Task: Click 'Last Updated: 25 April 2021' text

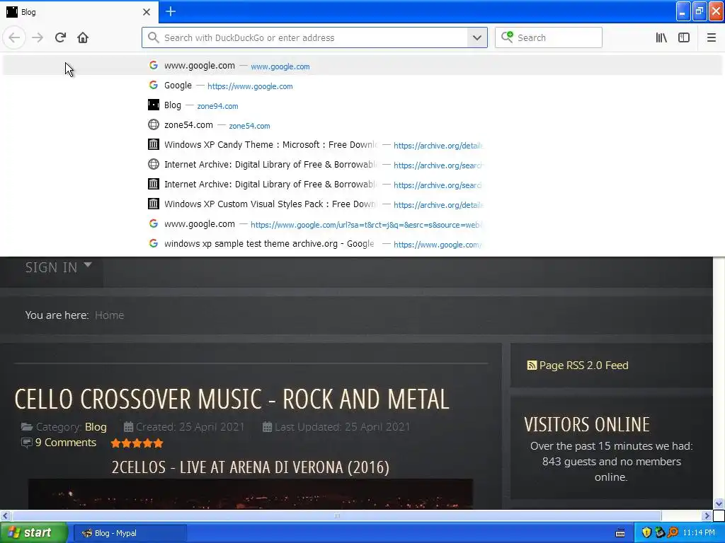Action: (x=342, y=427)
